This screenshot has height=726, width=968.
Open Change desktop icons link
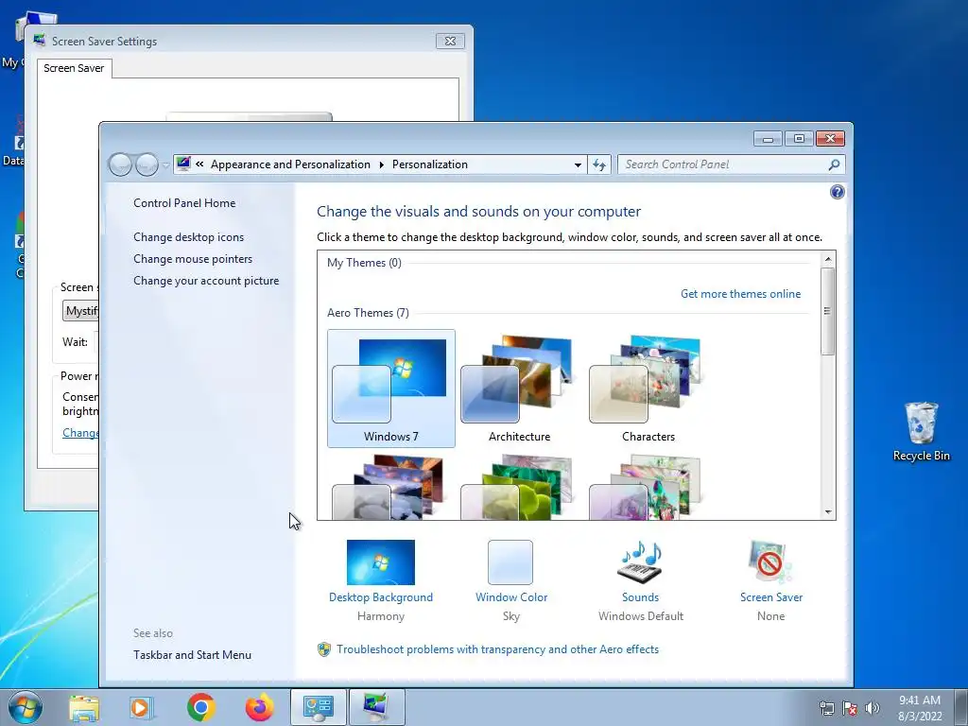coord(188,237)
